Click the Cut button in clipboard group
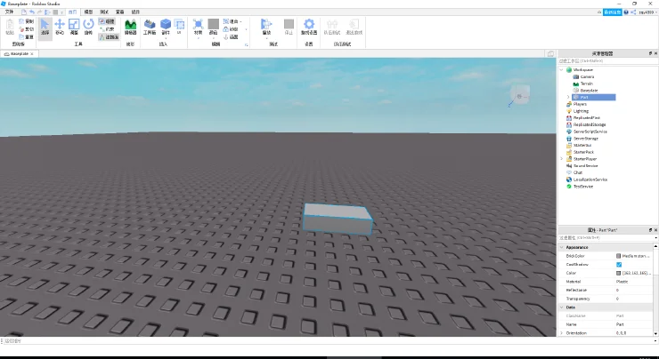 pos(27,29)
